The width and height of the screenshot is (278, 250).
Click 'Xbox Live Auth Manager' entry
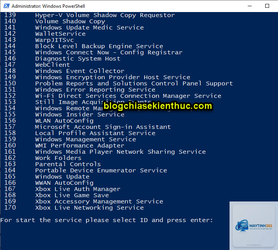click(78, 189)
